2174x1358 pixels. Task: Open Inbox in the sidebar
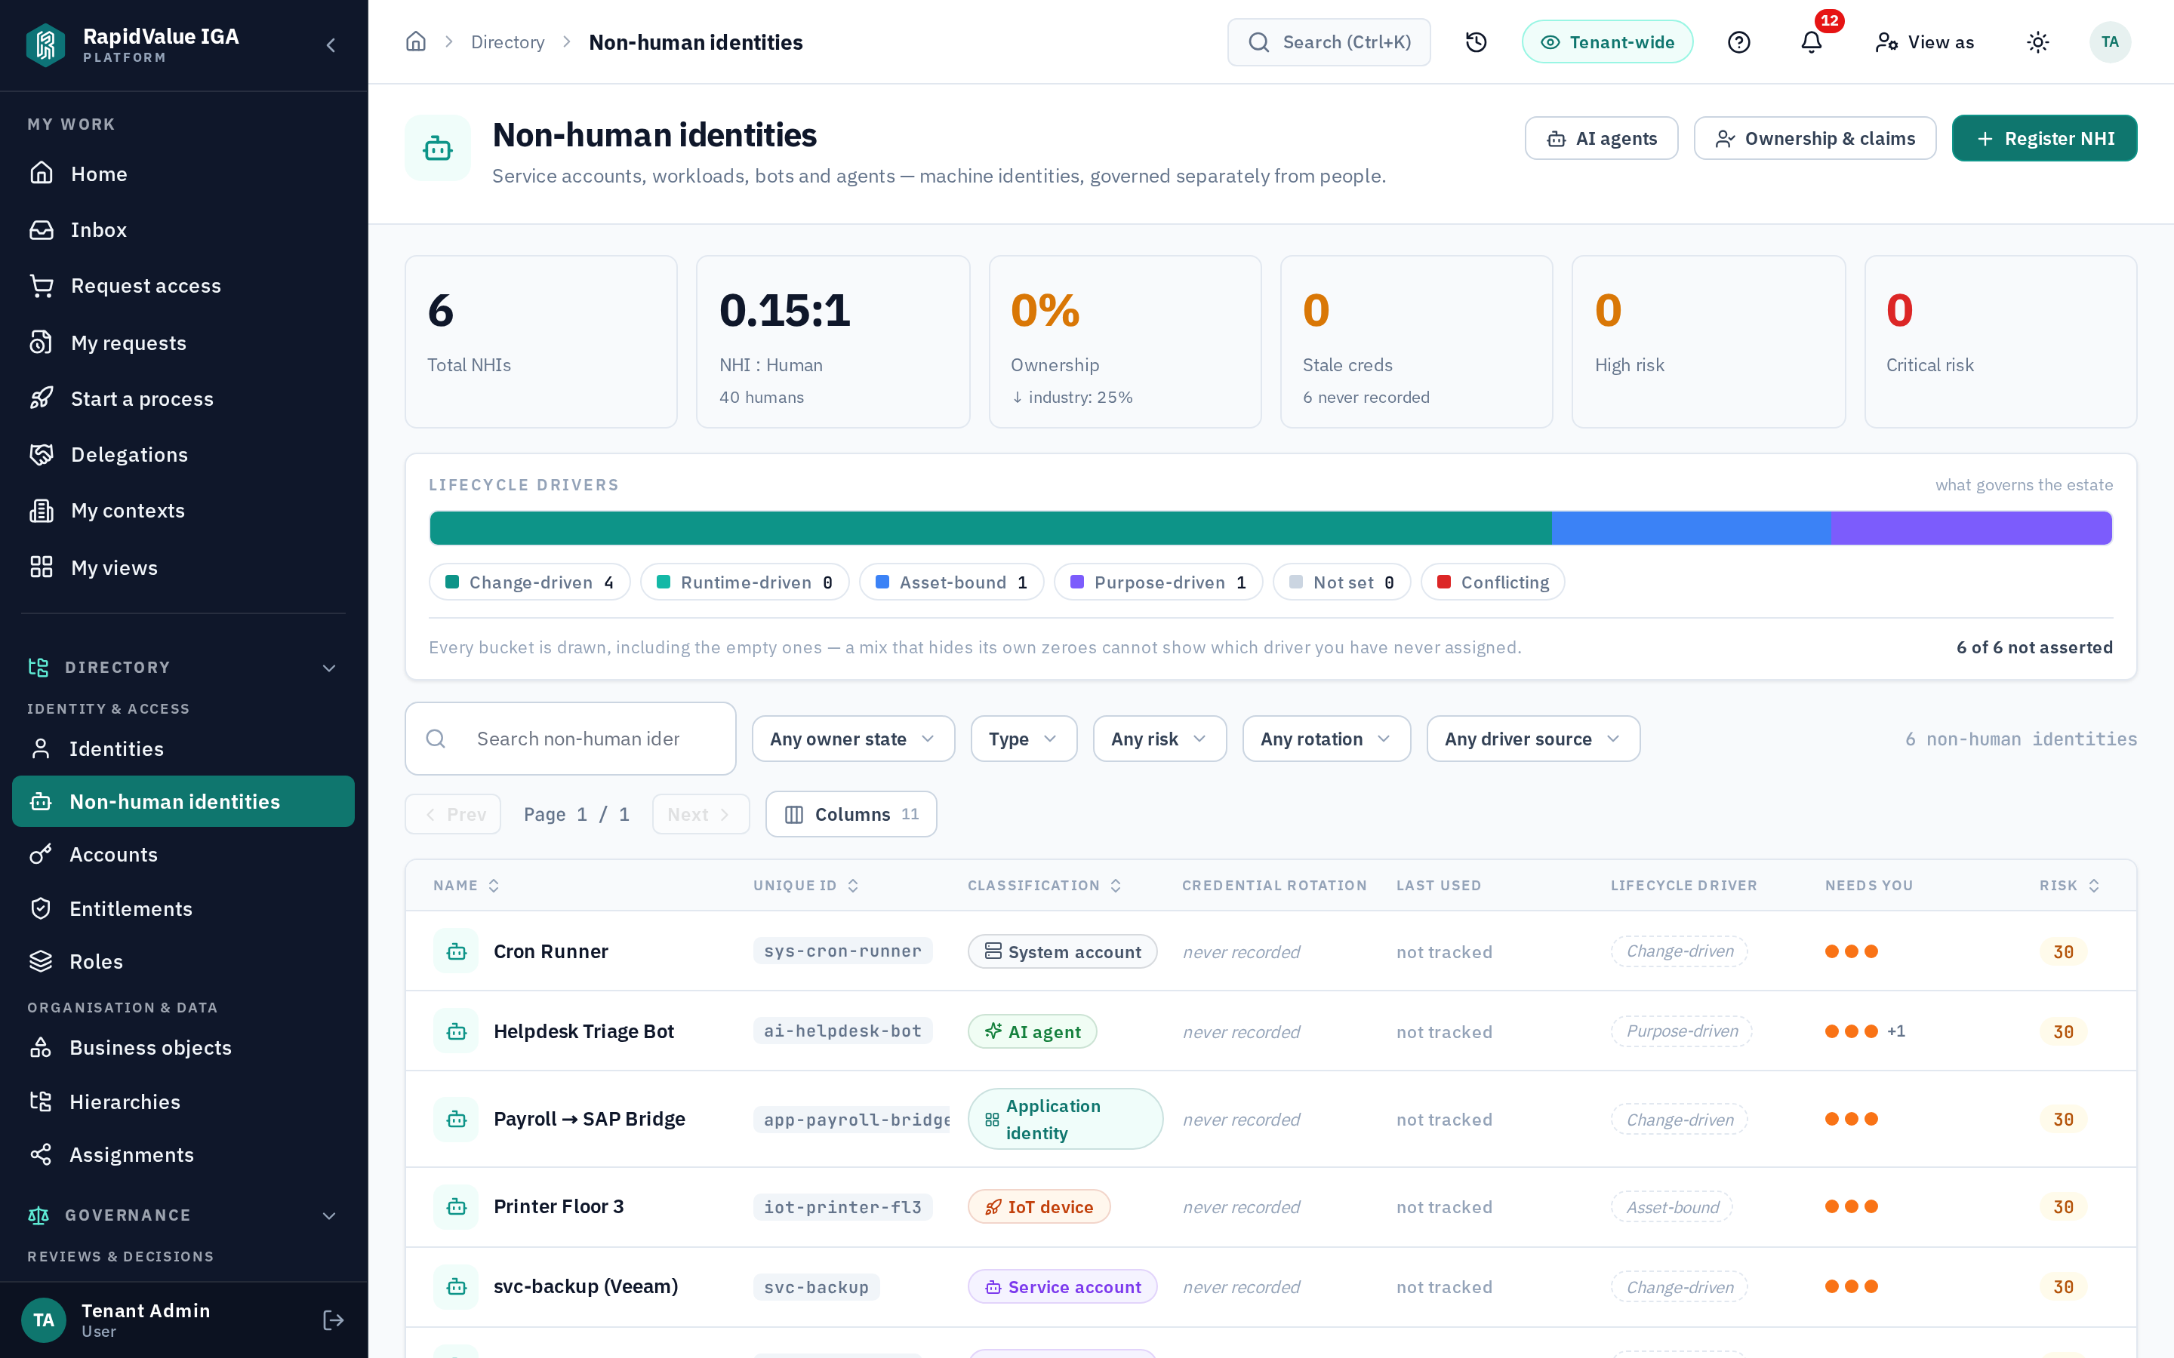(183, 230)
